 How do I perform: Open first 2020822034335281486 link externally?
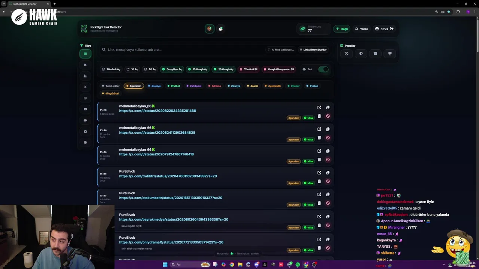point(319,108)
